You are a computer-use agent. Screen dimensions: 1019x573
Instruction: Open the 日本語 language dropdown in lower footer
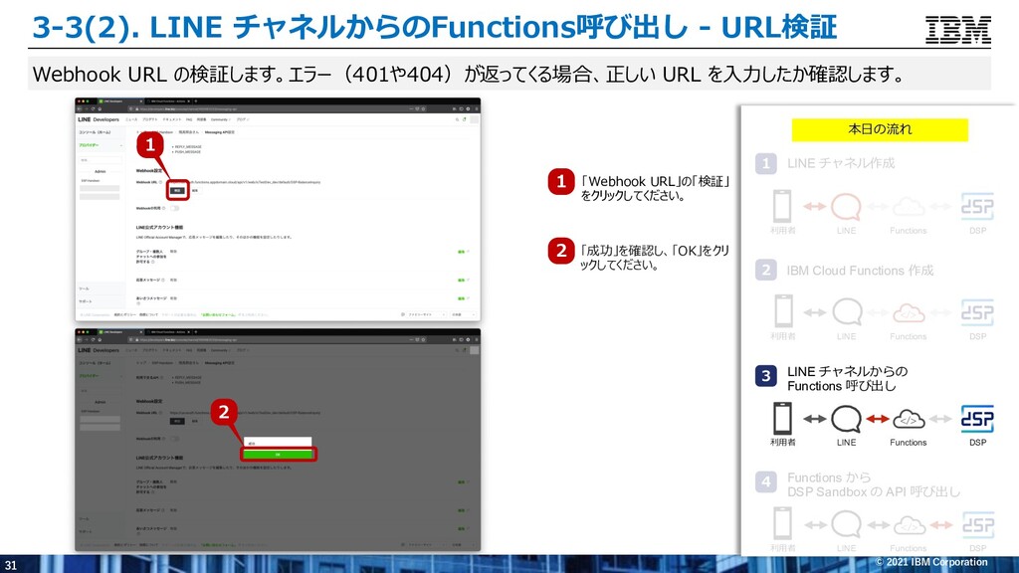[x=464, y=545]
